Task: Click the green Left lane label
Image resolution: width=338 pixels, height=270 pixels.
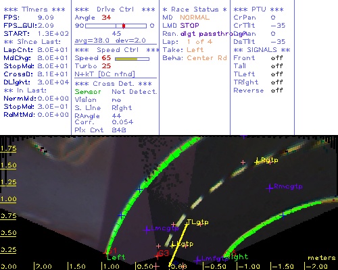Action: 116,257
